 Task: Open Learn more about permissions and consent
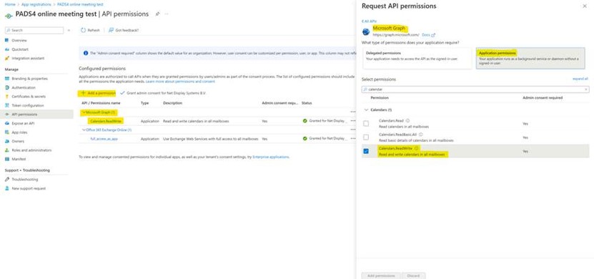180,82
